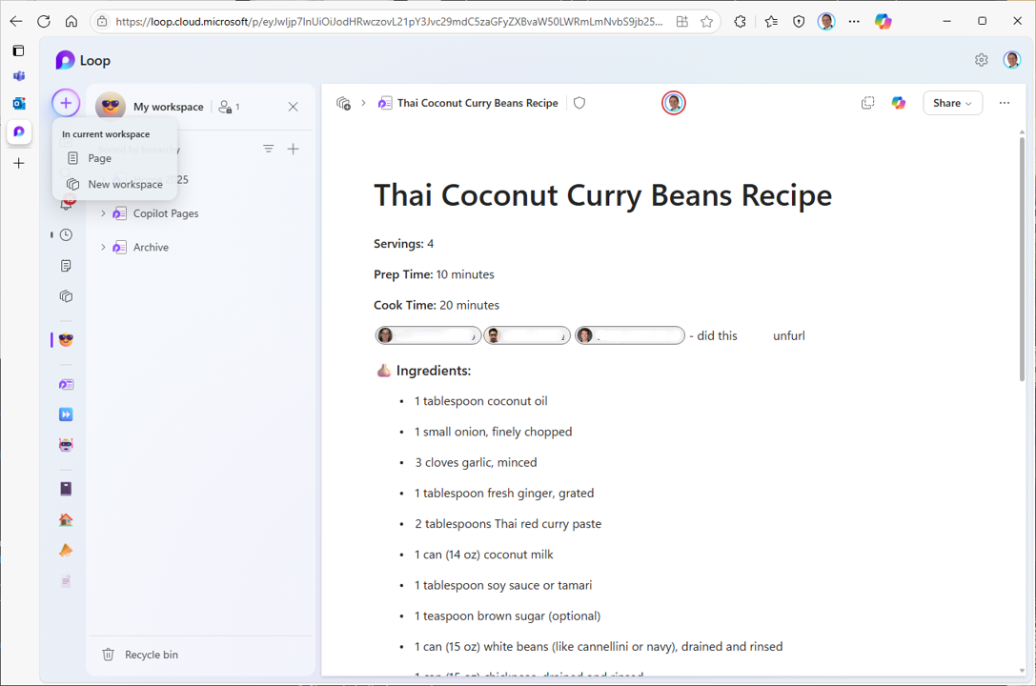This screenshot has height=686, width=1036.
Task: Open the Edge Copilot icon in toolbar
Action: pos(883,22)
